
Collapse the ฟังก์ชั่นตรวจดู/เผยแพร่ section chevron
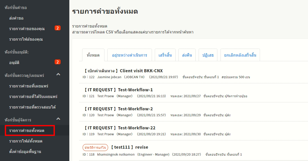(58, 75)
